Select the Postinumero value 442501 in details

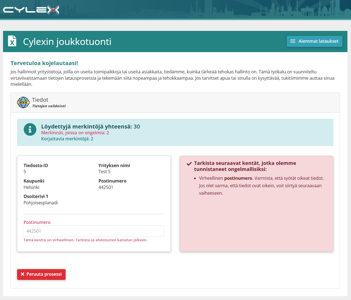coord(106,187)
